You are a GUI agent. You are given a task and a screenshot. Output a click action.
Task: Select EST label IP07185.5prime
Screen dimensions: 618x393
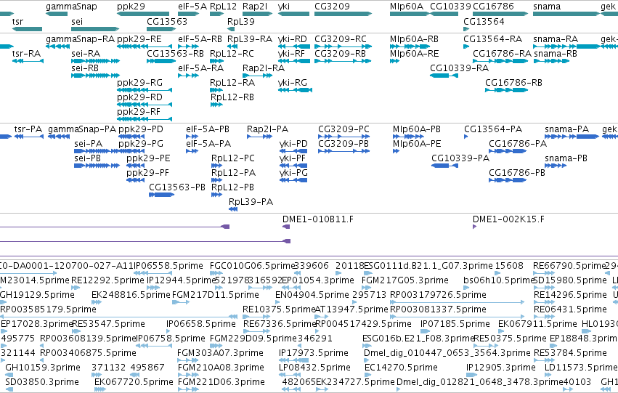click(x=455, y=324)
